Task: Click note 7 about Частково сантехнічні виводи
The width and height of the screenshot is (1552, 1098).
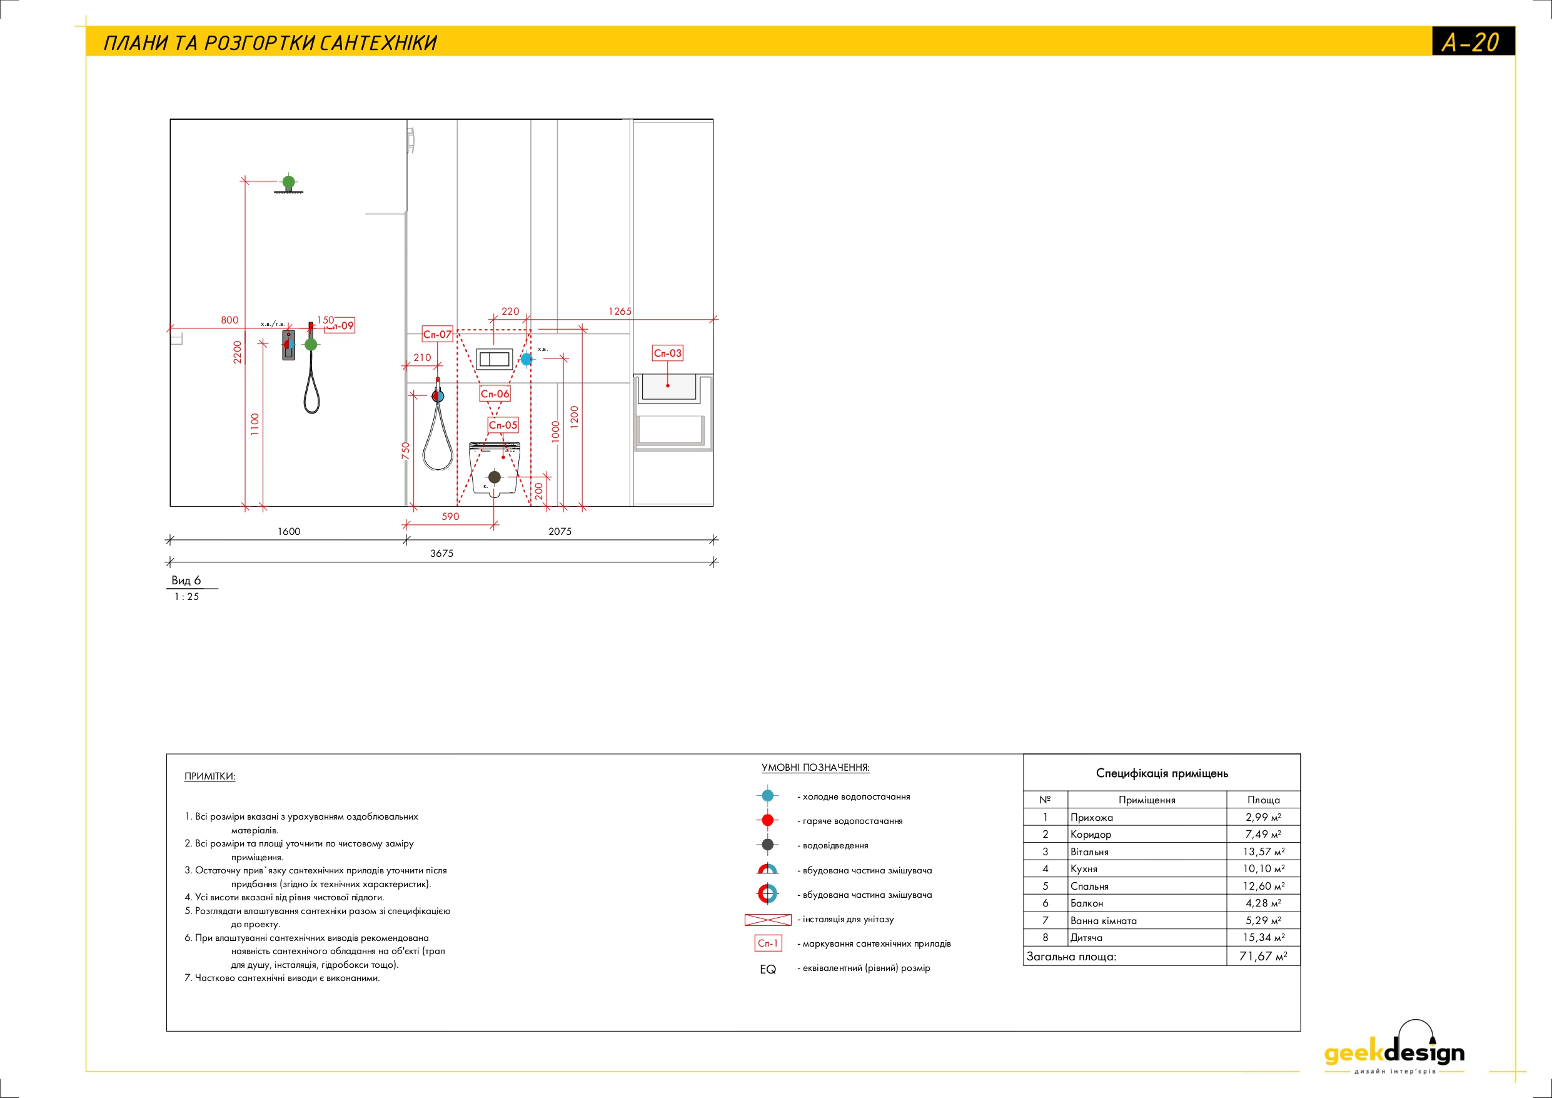Action: 282,979
